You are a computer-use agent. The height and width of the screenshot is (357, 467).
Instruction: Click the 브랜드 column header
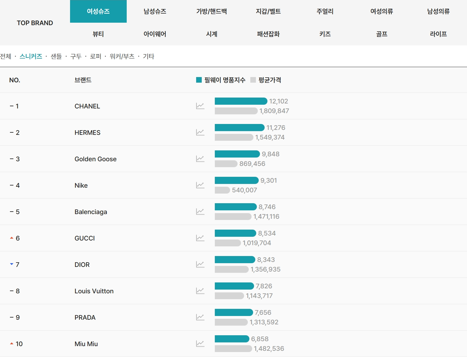[x=83, y=80]
